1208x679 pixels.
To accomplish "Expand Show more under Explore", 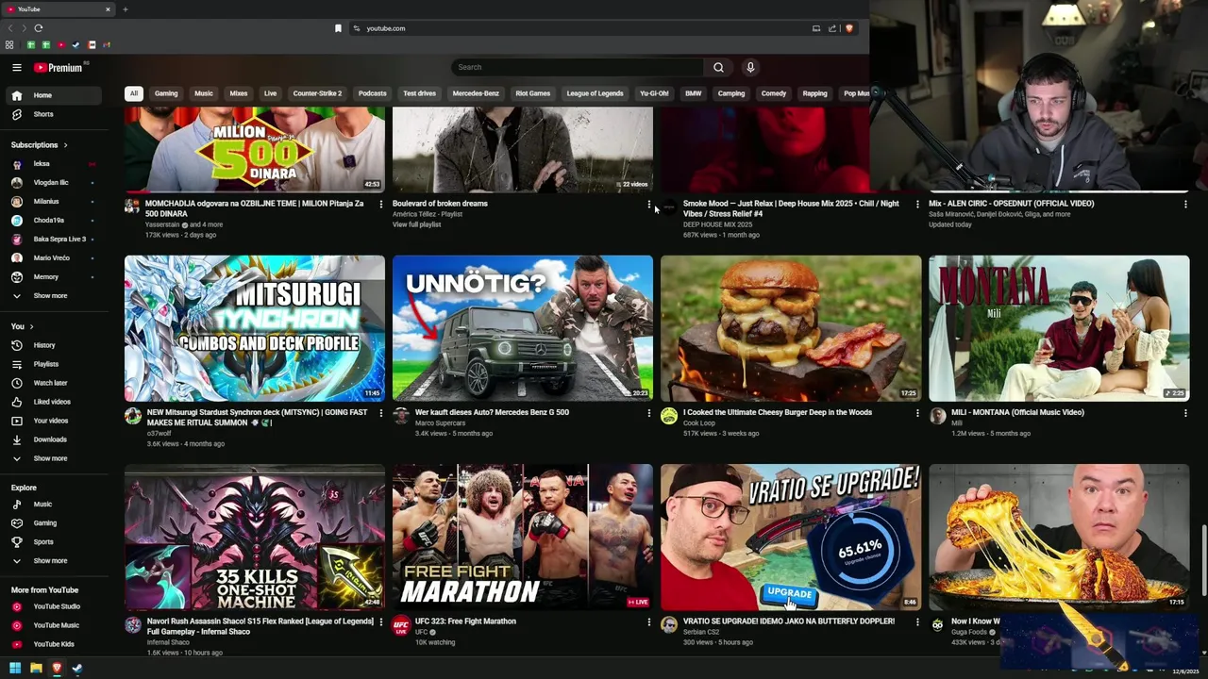I will click(x=53, y=561).
